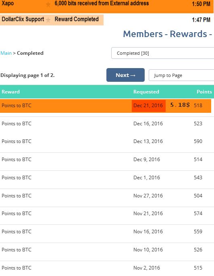The image size is (214, 276).
Task: Sort by the Points column header
Action: pyautogui.click(x=204, y=92)
